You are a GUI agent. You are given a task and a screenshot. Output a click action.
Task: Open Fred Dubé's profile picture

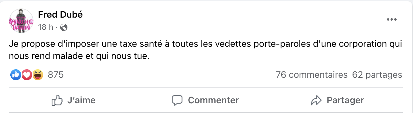[x=21, y=21]
